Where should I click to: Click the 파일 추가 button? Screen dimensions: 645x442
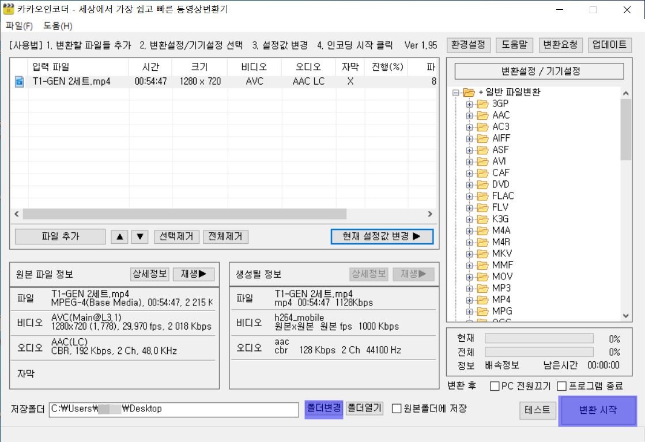61,236
